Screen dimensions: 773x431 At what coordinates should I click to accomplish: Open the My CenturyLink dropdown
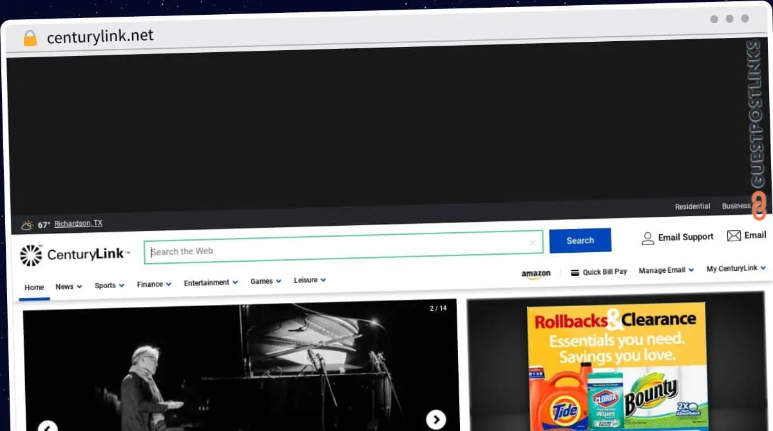(736, 268)
